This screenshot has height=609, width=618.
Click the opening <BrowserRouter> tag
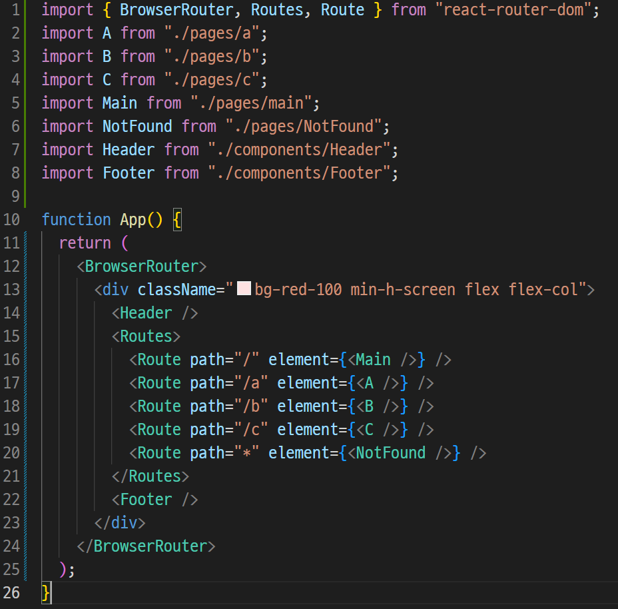(141, 267)
